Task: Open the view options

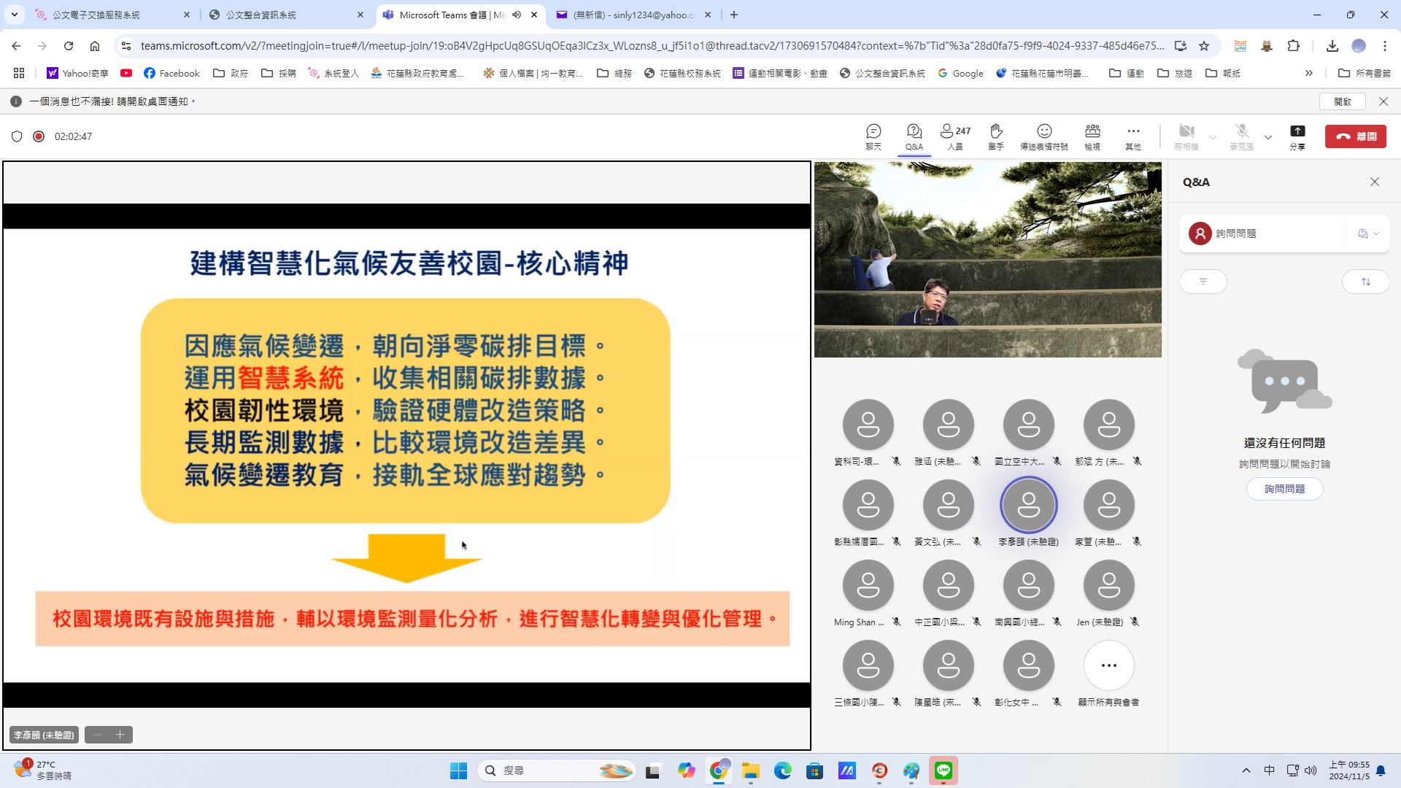Action: [x=1092, y=136]
